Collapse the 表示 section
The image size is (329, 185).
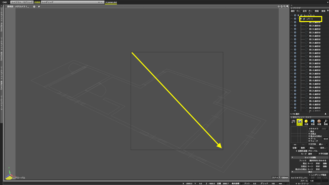pyautogui.click(x=292, y=172)
